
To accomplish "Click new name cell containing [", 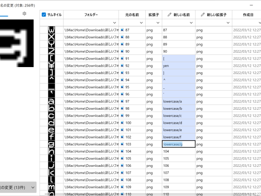I will click(x=179, y=58).
